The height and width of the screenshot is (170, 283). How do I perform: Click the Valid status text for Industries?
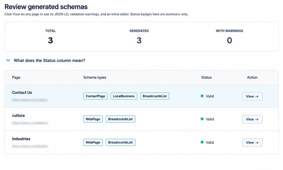[x=210, y=143]
